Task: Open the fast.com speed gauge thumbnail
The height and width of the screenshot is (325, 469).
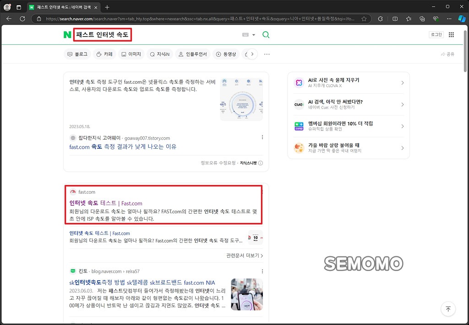Action: click(x=241, y=100)
